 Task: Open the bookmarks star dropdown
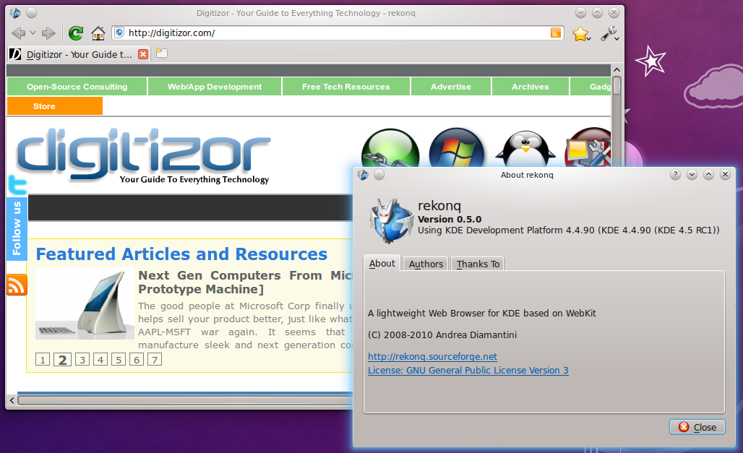581,34
